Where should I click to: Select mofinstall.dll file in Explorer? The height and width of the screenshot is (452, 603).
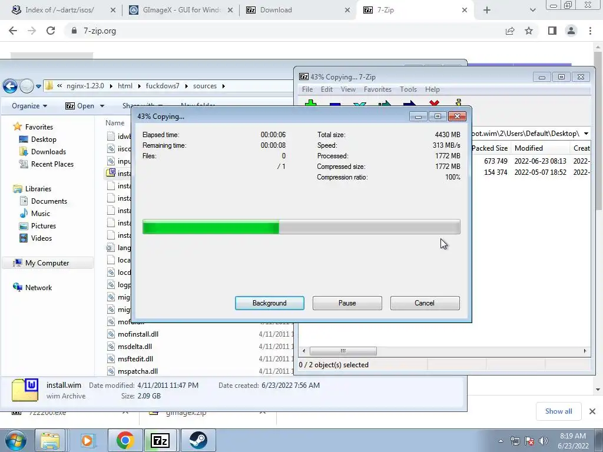click(138, 334)
